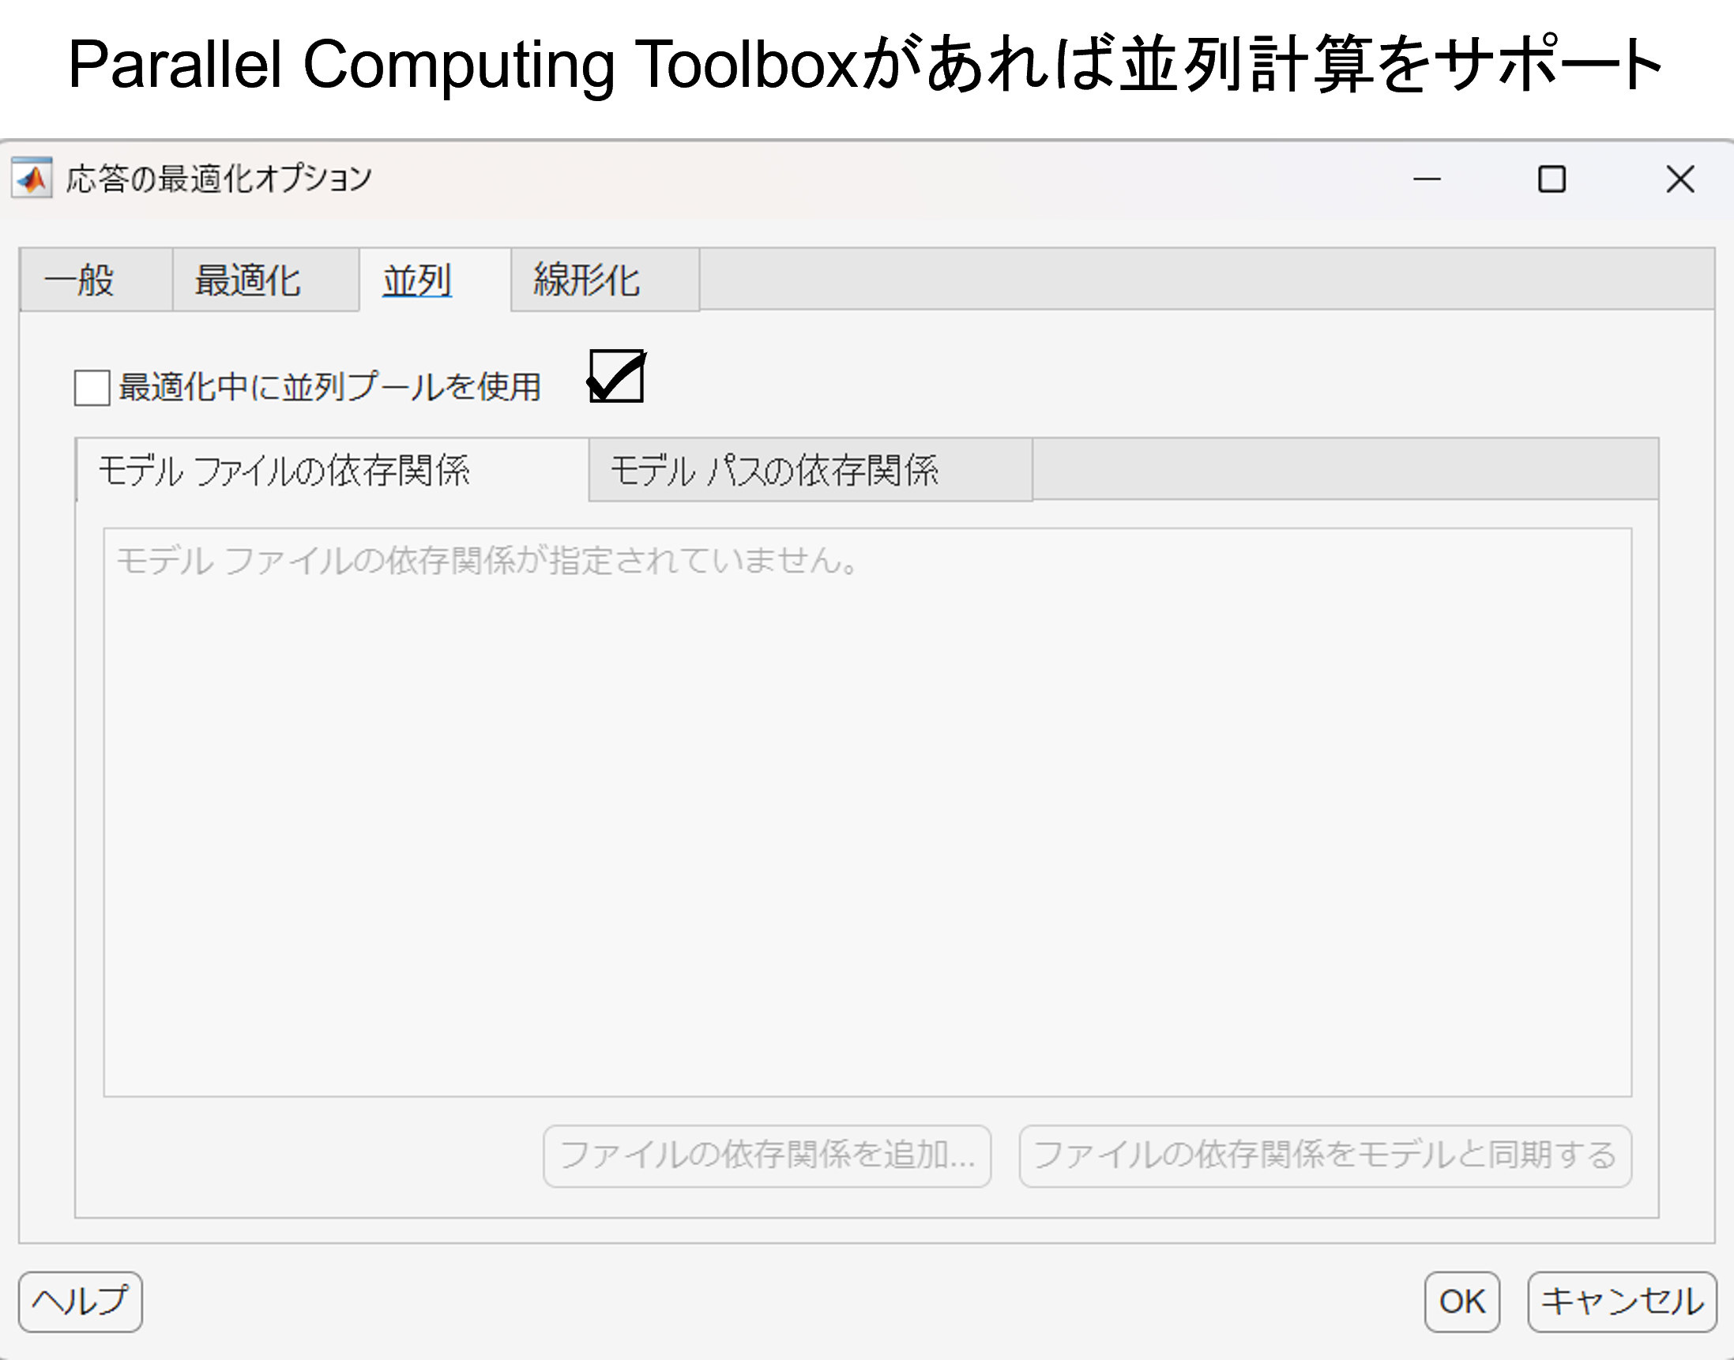Viewport: 1734px width, 1360px height.
Task: Open the 最適化 tab
Action: [x=249, y=280]
